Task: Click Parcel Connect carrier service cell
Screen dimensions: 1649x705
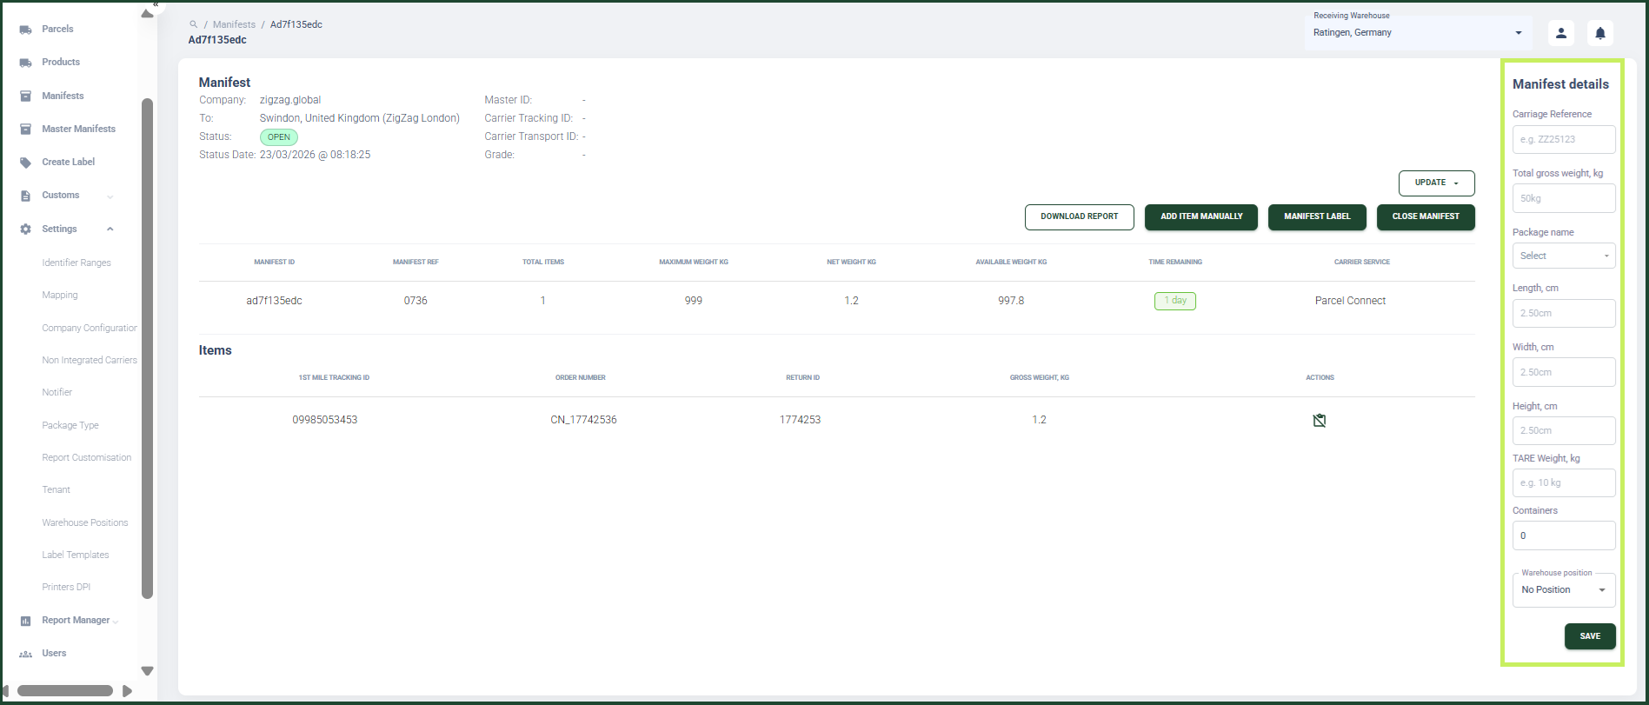Action: pyautogui.click(x=1350, y=301)
